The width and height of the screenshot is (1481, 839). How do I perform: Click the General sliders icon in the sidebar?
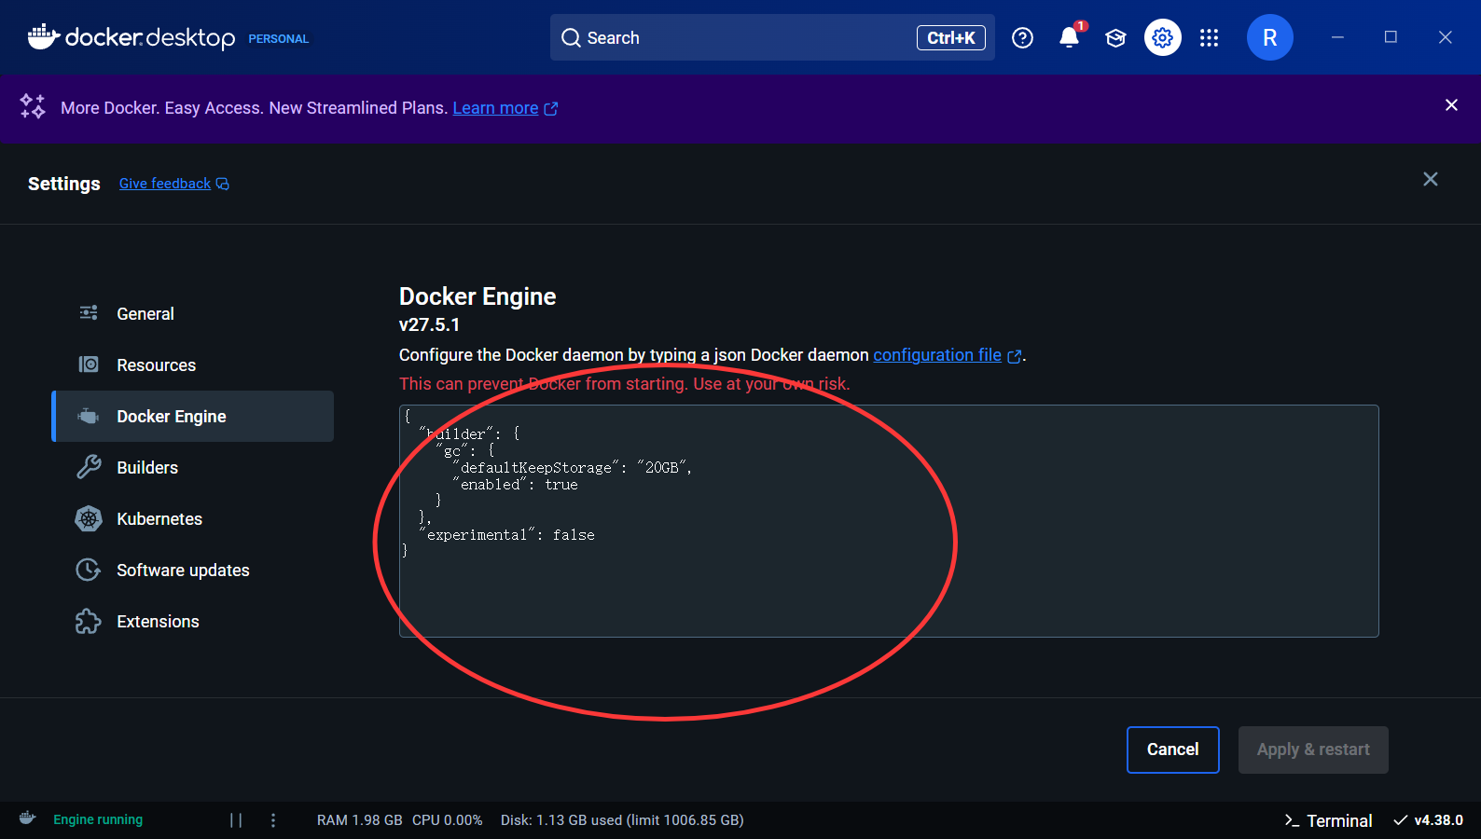(89, 313)
